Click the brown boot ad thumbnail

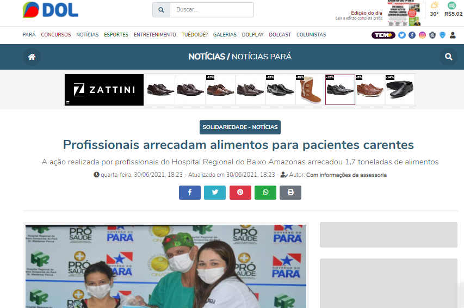[311, 90]
